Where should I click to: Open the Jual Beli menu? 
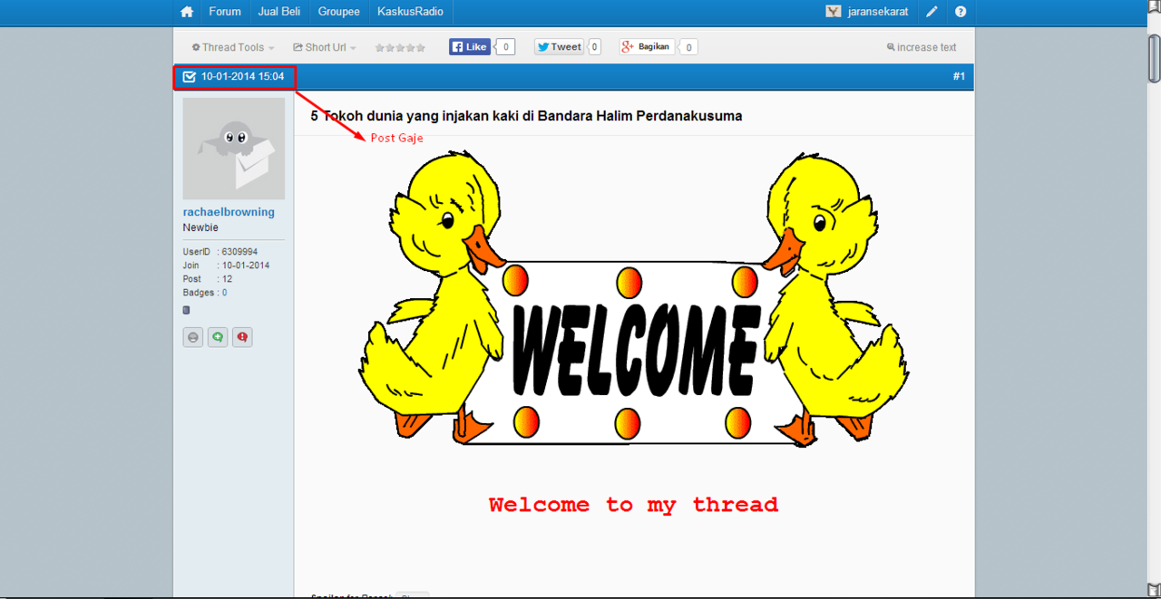click(x=279, y=12)
